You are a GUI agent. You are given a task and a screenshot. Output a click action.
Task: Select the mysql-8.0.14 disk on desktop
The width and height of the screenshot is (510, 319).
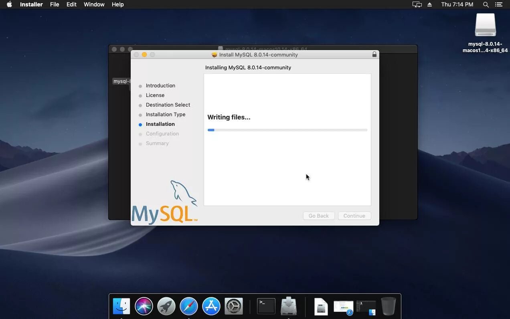(x=485, y=33)
